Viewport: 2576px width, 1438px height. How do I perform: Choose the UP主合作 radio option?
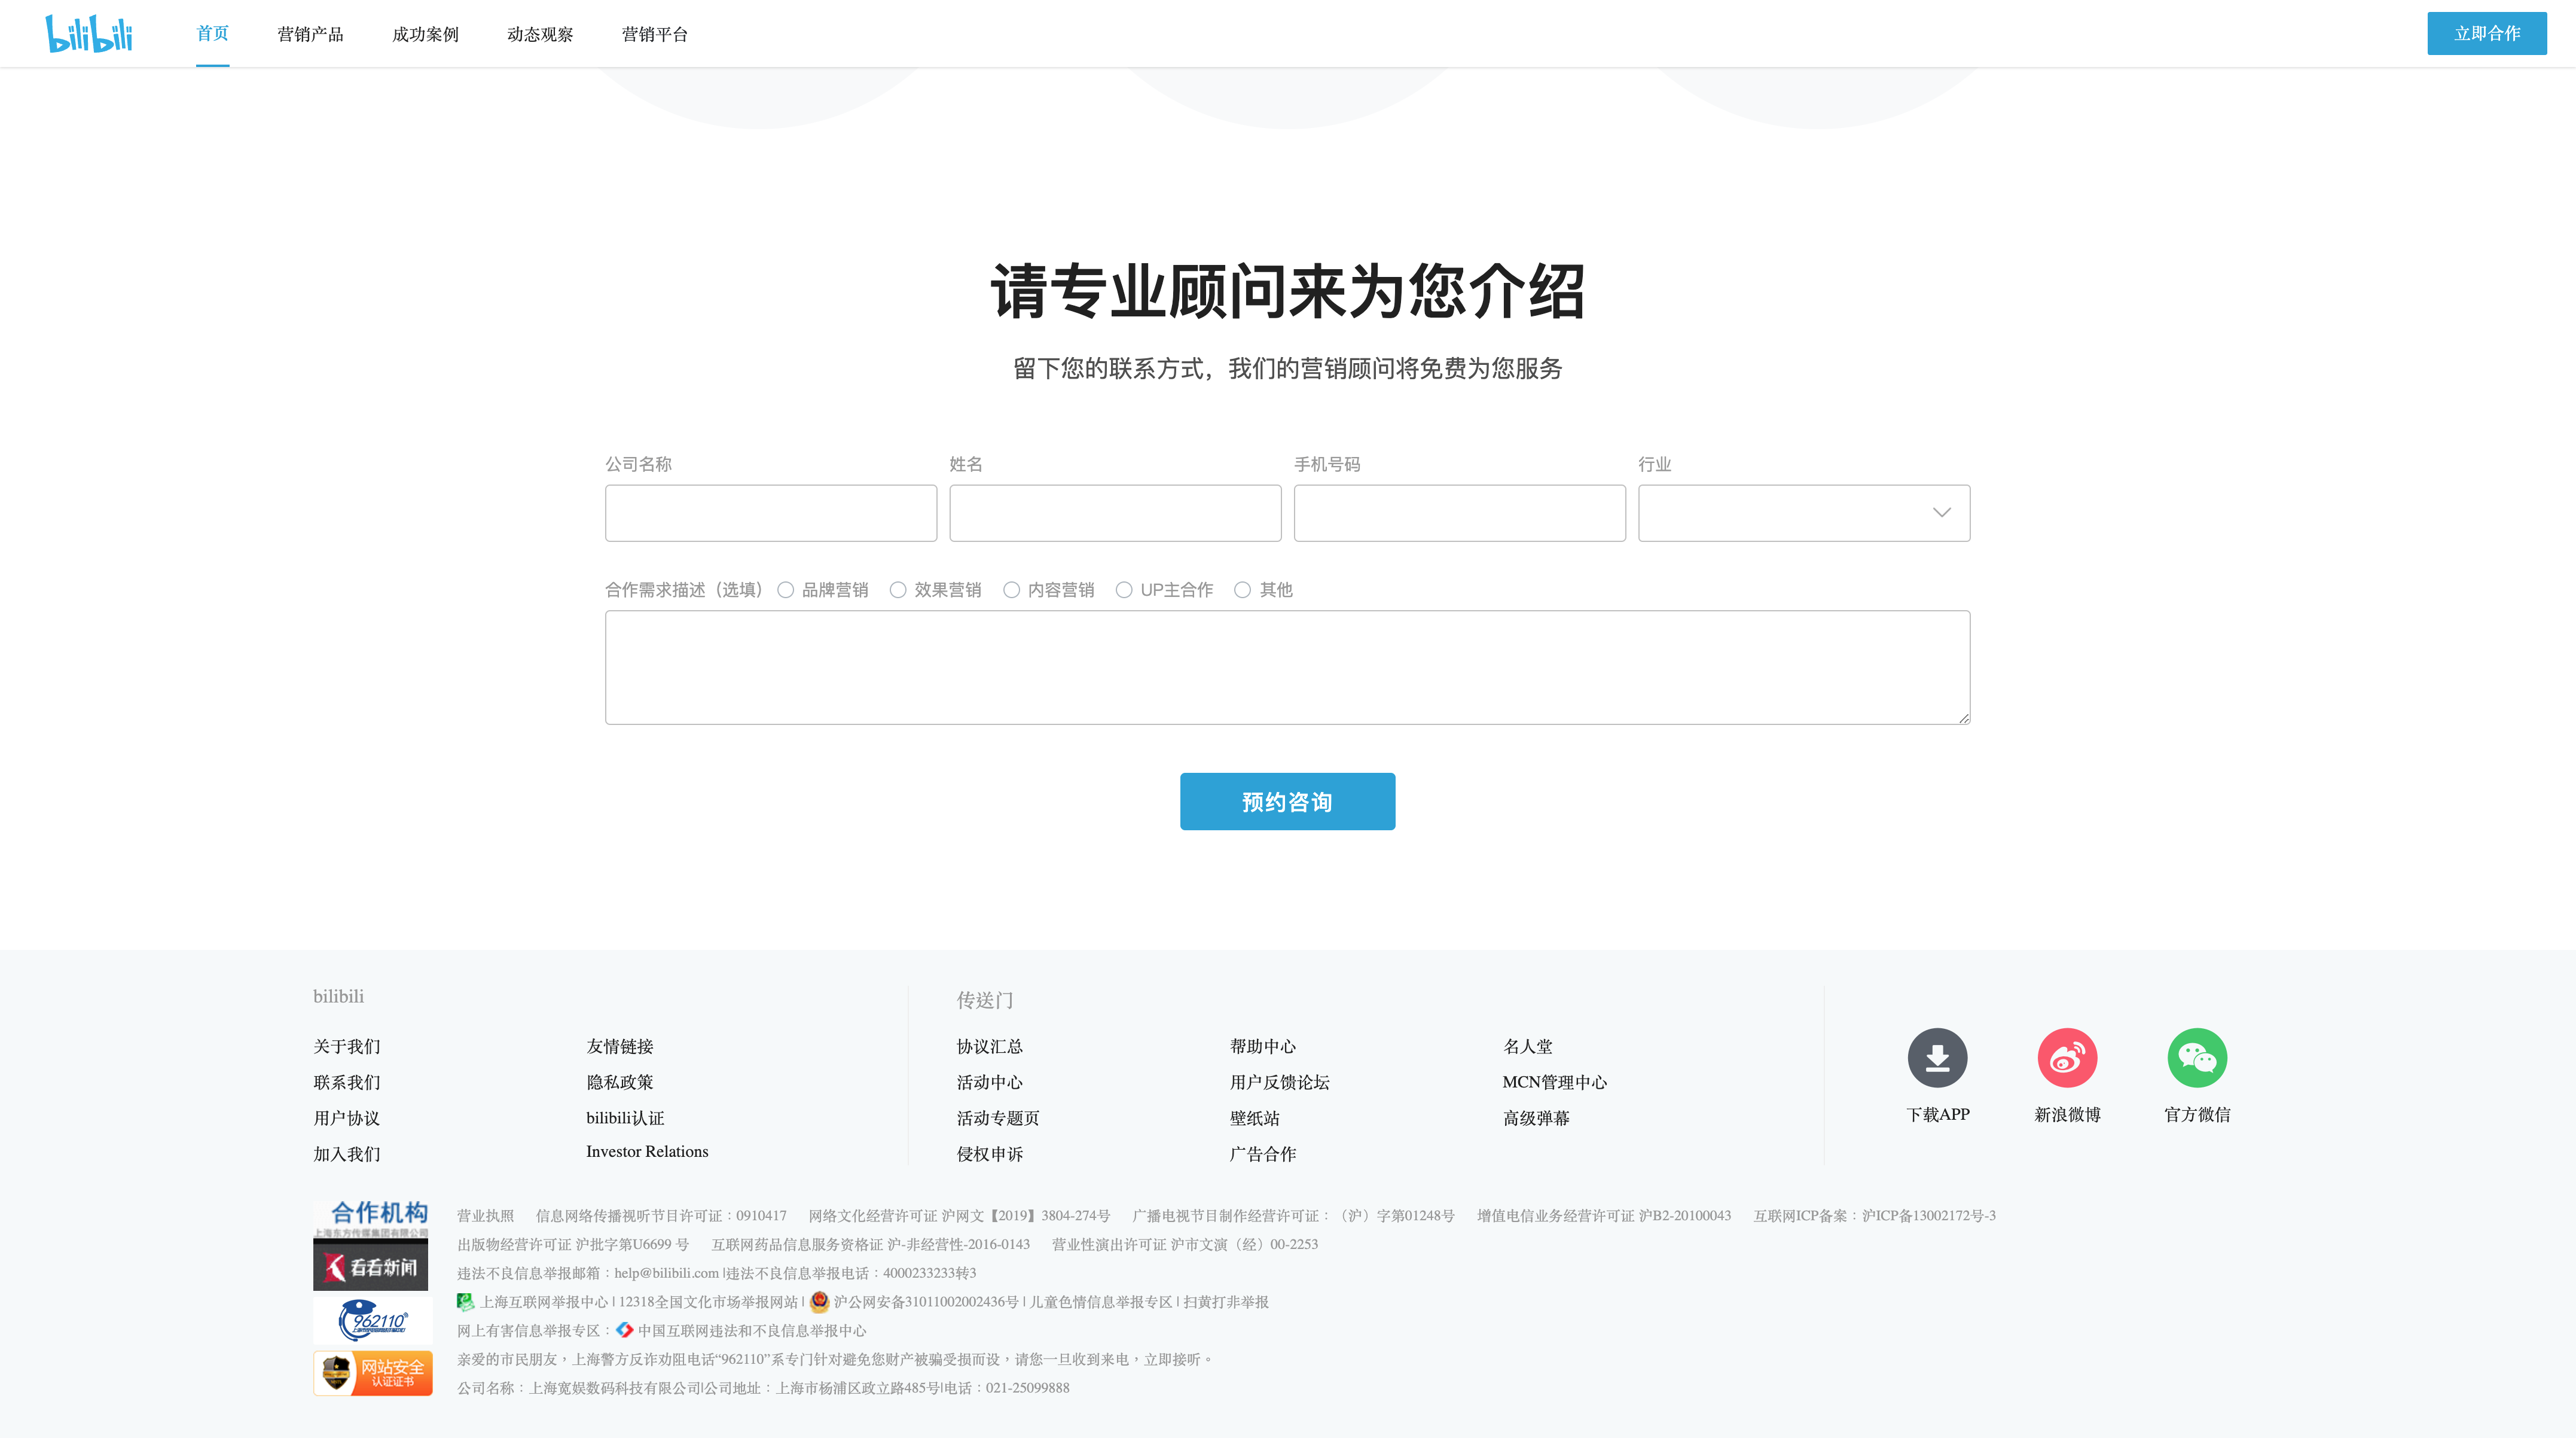[x=1125, y=589]
